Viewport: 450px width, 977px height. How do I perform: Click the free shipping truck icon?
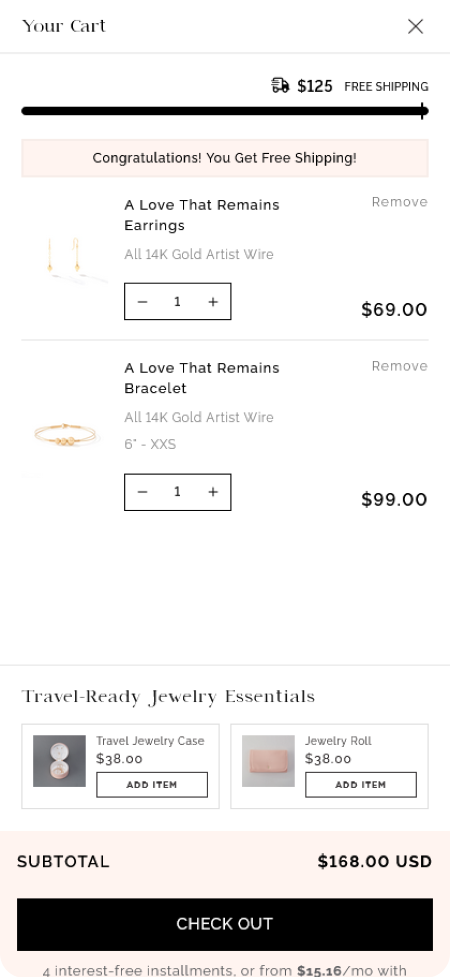tap(280, 85)
